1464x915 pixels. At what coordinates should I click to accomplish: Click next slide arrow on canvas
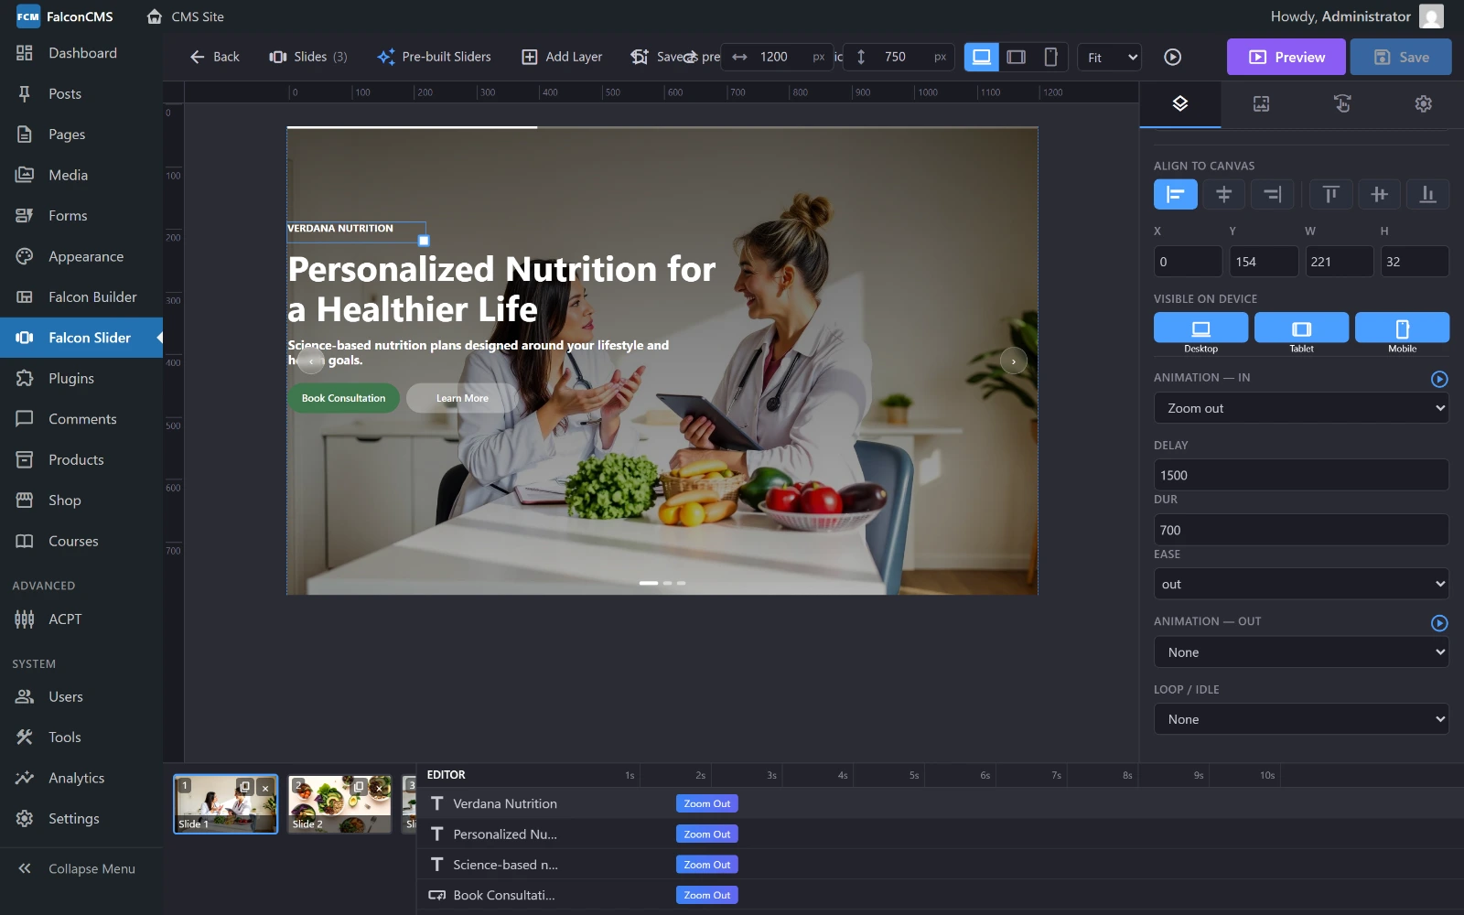point(1013,361)
